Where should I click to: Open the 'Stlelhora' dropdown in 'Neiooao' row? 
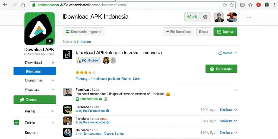228,132
